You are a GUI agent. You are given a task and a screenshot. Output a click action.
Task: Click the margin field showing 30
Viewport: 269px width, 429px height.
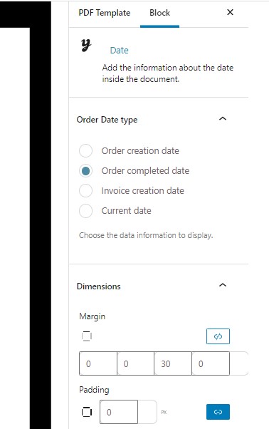tap(173, 363)
